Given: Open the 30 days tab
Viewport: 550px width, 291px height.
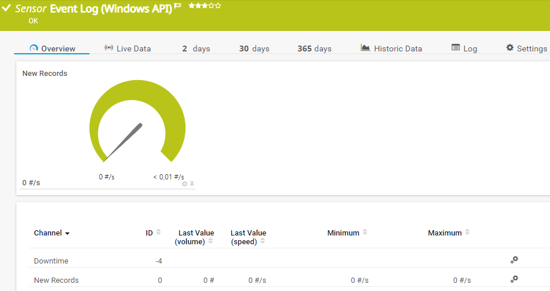Looking at the screenshot, I should pyautogui.click(x=254, y=49).
